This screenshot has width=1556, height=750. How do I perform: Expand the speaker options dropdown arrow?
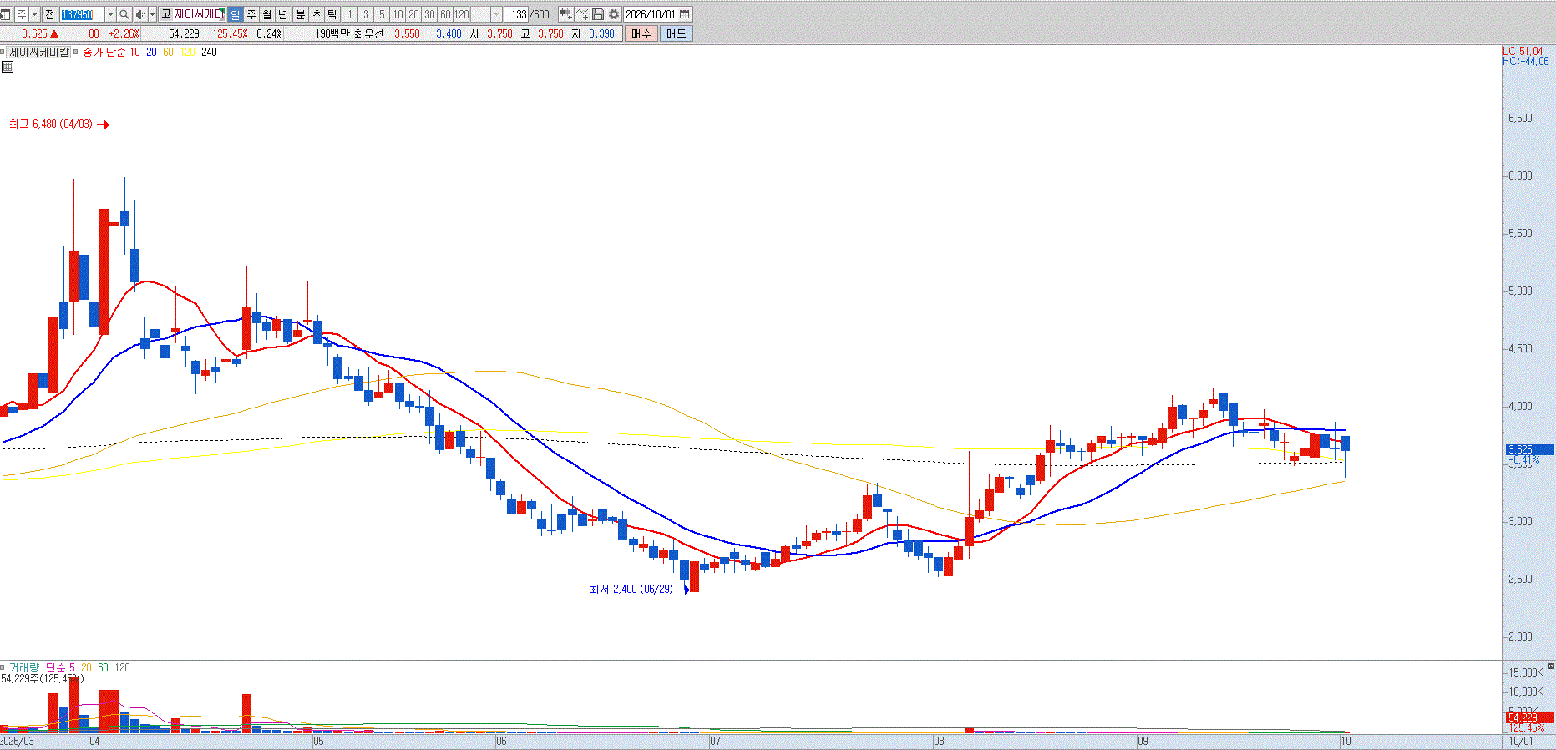pyautogui.click(x=152, y=14)
